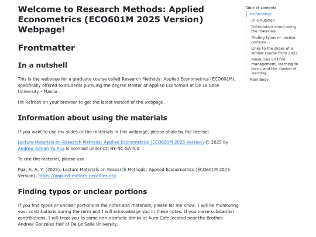Navigate to 'Finding typos or unclear portions' entry
The height and width of the screenshot is (237, 316).
pyautogui.click(x=273, y=40)
